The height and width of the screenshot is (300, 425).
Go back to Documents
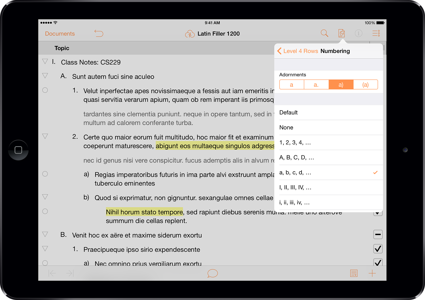(x=60, y=34)
